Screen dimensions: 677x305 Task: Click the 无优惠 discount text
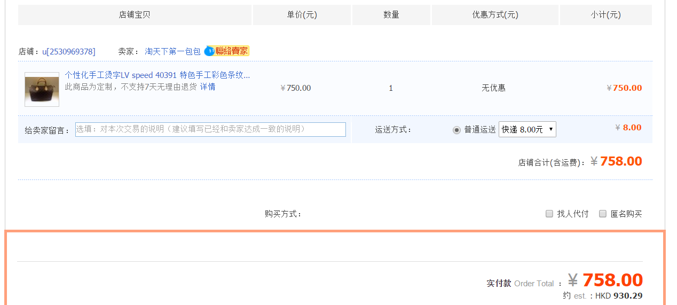[493, 88]
